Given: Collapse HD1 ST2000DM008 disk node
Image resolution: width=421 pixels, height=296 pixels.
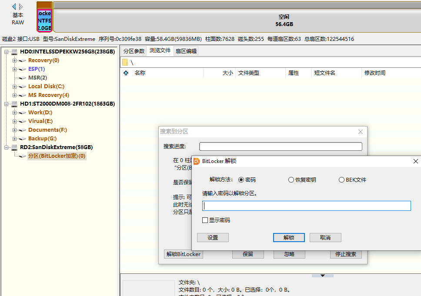Looking at the screenshot, I should pos(6,104).
